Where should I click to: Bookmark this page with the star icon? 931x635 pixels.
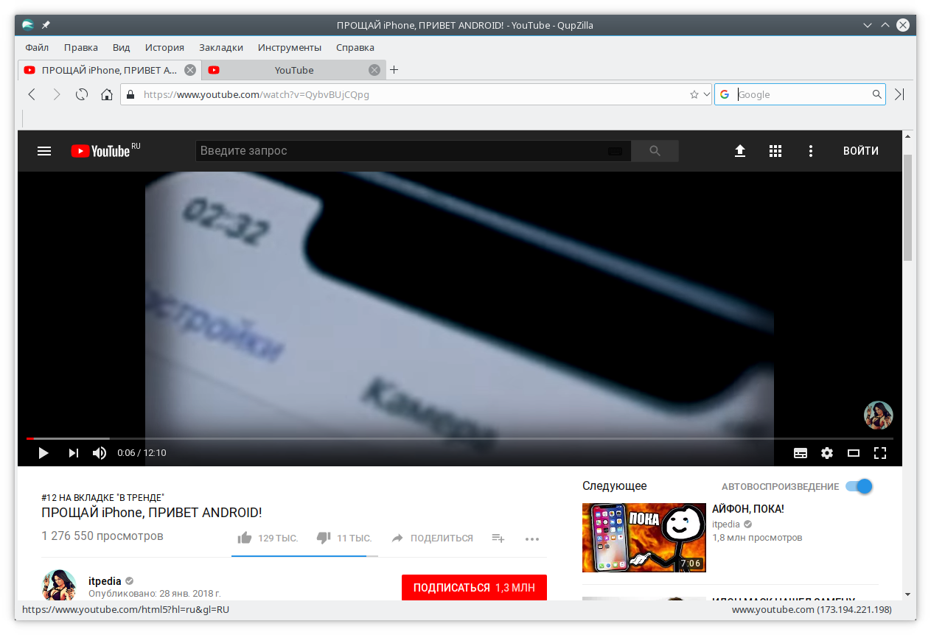(x=694, y=94)
